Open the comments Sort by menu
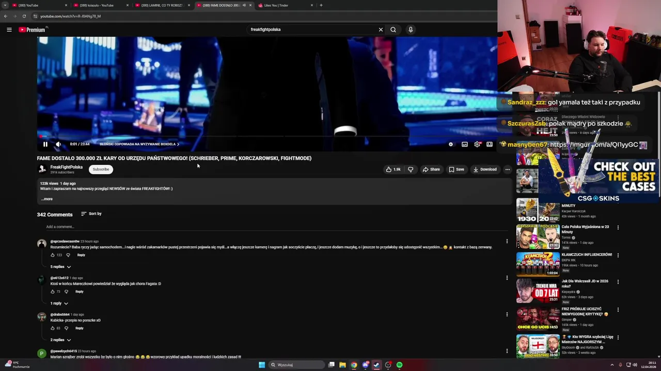The image size is (661, 371). (x=91, y=213)
